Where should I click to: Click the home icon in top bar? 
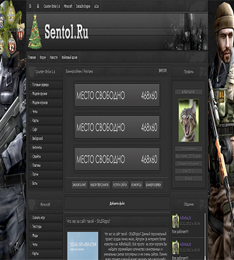(x=30, y=6)
